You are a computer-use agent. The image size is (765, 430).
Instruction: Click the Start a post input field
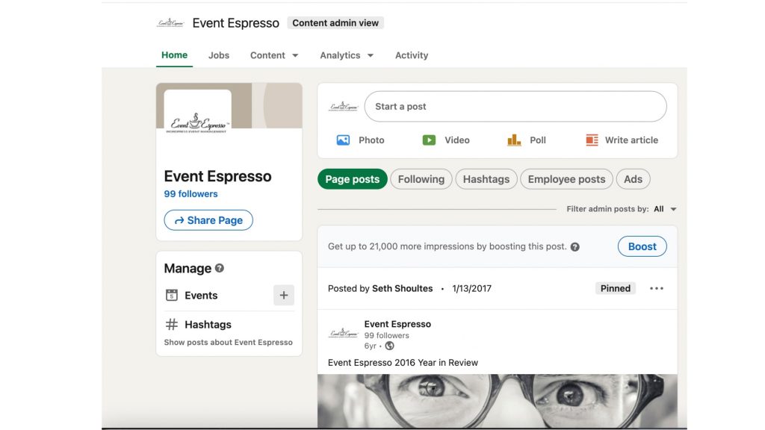pos(515,106)
